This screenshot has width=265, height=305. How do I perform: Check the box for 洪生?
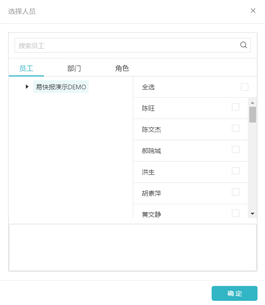click(x=236, y=171)
